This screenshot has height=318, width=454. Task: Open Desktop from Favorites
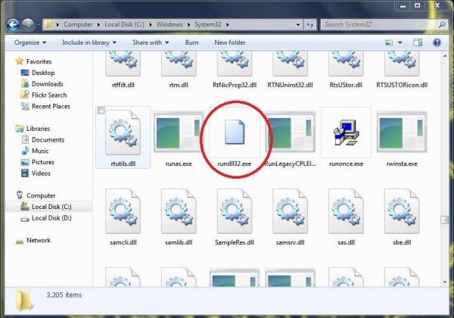(43, 73)
